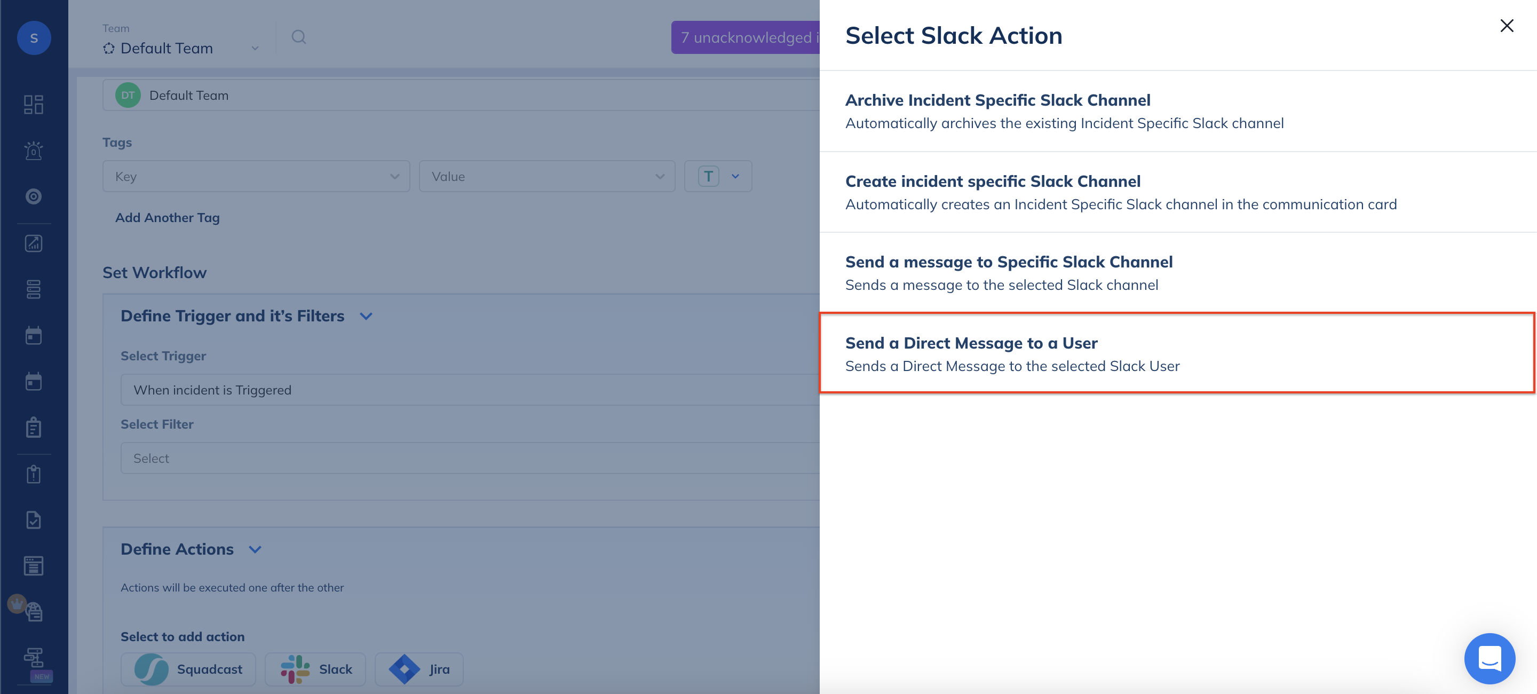Click the workflows icon marked NEW

click(34, 658)
